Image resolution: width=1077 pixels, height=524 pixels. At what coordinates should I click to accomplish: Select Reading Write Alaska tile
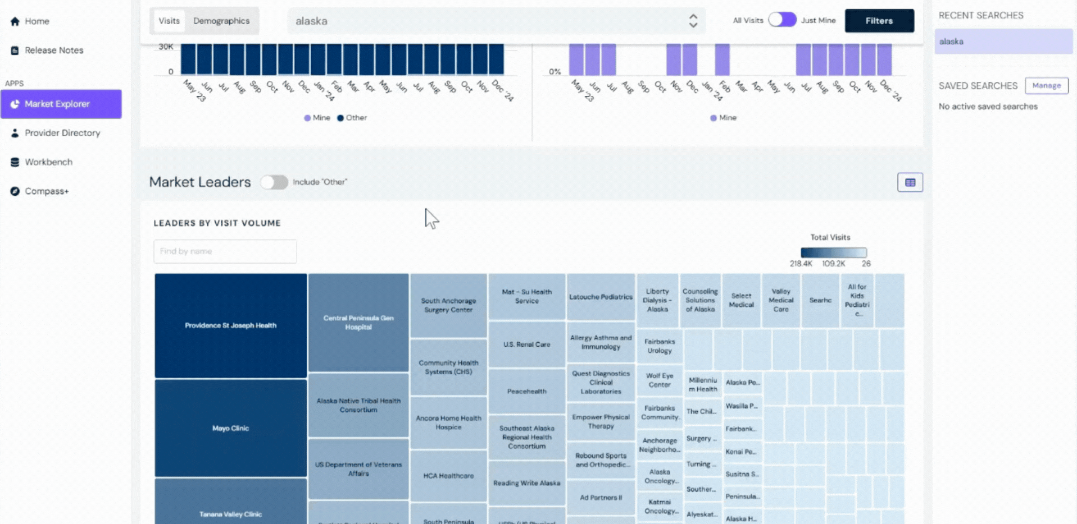click(526, 483)
